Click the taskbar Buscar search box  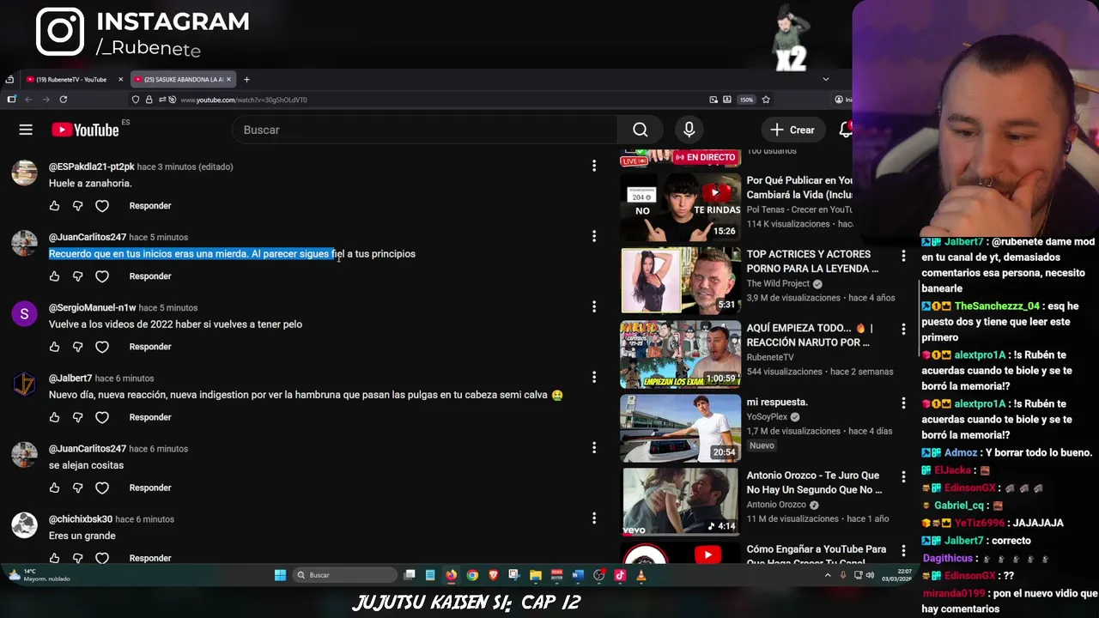click(x=343, y=575)
